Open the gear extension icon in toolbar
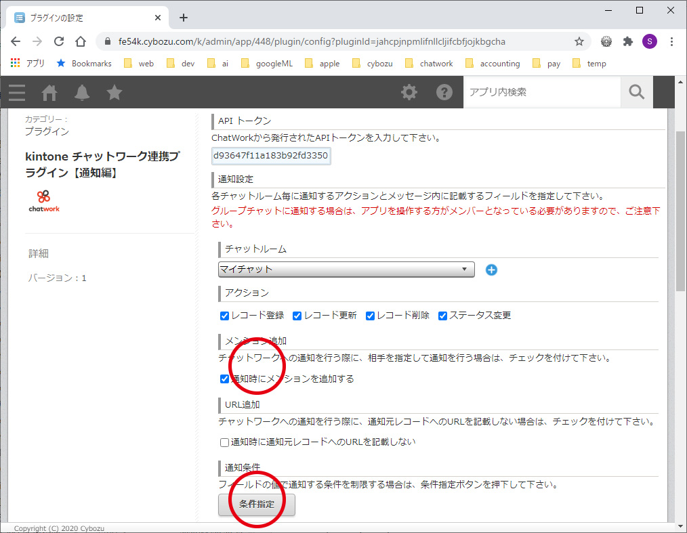Viewport: 687px width, 533px height. 606,41
